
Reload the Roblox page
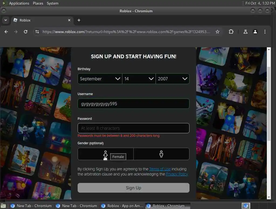(26, 32)
